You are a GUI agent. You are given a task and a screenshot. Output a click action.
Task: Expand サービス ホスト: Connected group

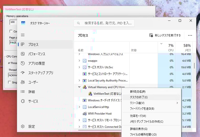(x=79, y=127)
